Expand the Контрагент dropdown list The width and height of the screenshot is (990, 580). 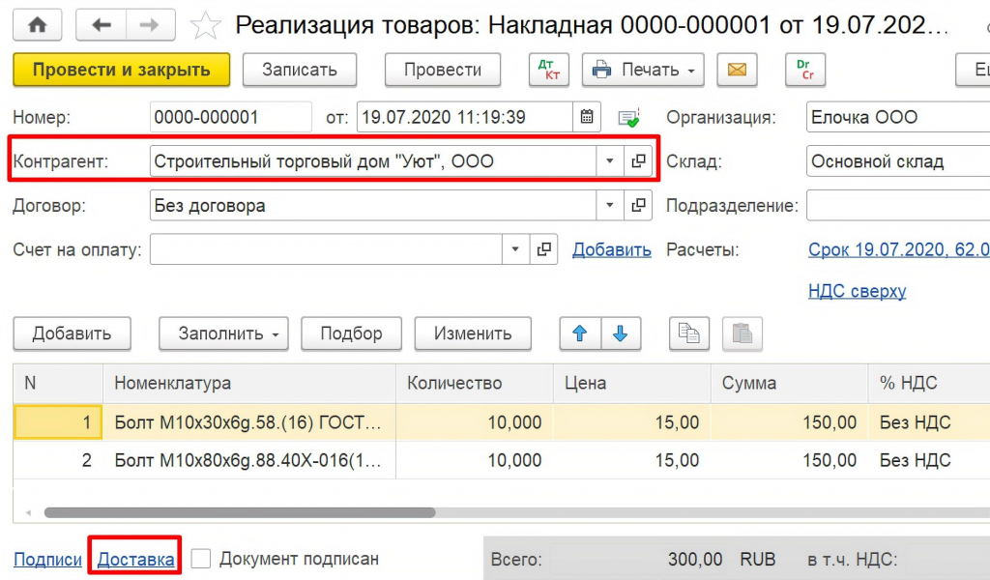[610, 161]
